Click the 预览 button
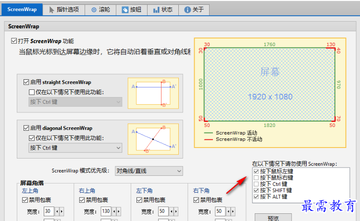The image size is (360, 221). pyautogui.click(x=273, y=218)
